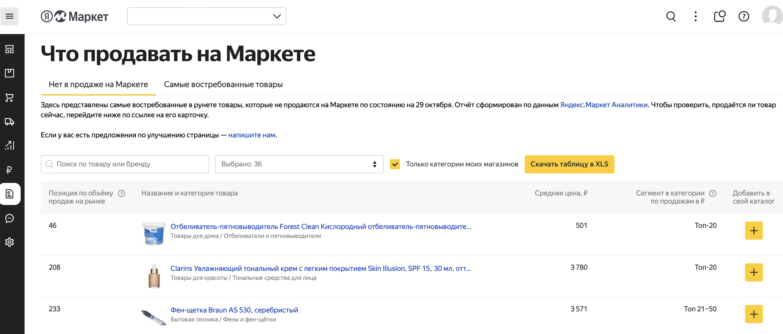Click 'Средняя цена, ₽' column header
783x334 pixels.
click(x=561, y=193)
